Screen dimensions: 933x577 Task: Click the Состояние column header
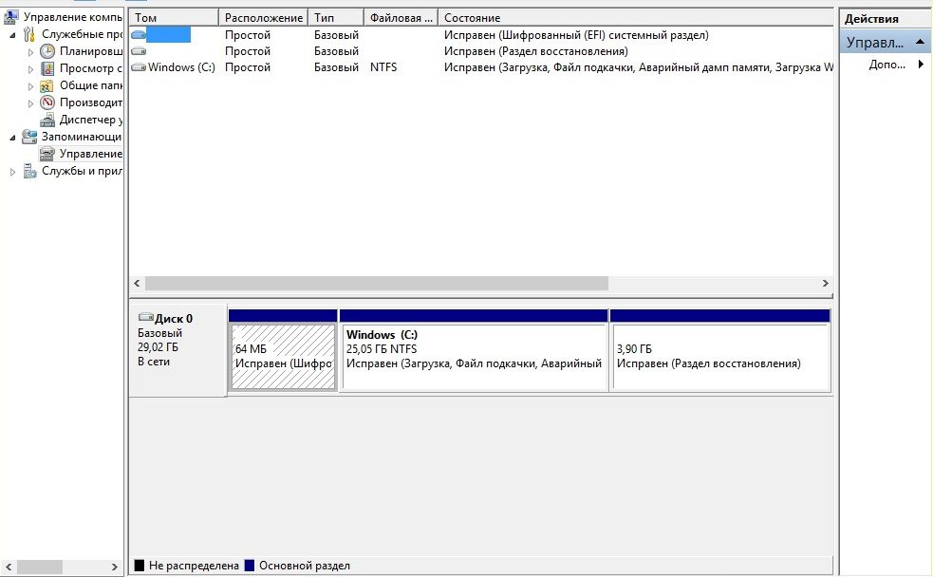pyautogui.click(x=634, y=18)
